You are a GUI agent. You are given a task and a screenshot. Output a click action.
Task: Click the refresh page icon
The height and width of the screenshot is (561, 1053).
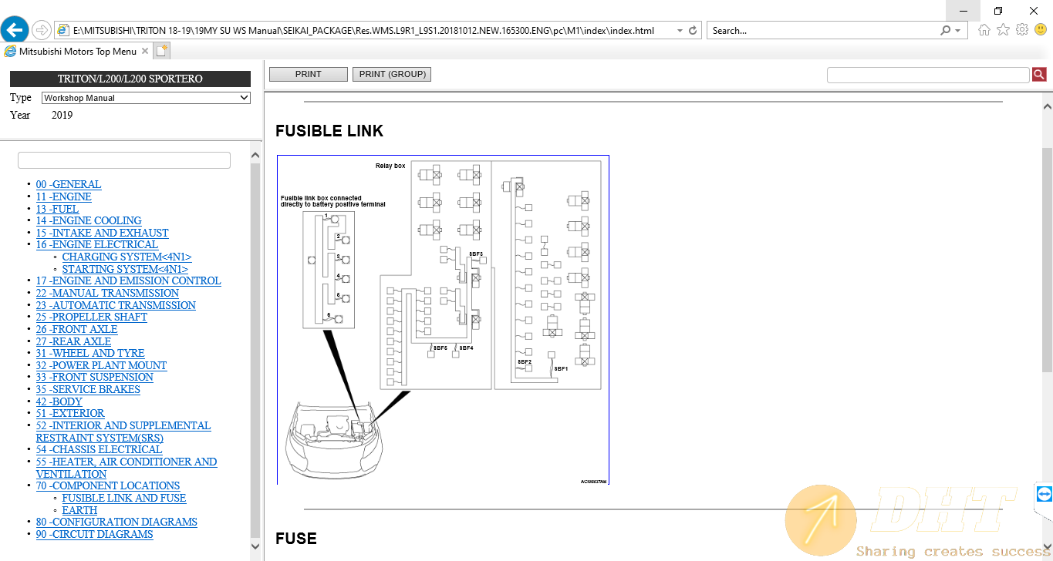(693, 31)
